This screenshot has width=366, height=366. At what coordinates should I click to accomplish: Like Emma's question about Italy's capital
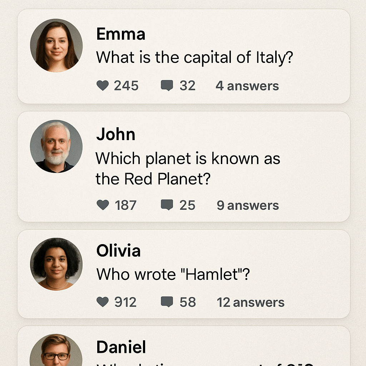[103, 86]
